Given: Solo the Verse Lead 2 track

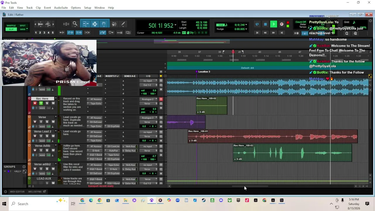Looking at the screenshot, I should click(x=47, y=136).
